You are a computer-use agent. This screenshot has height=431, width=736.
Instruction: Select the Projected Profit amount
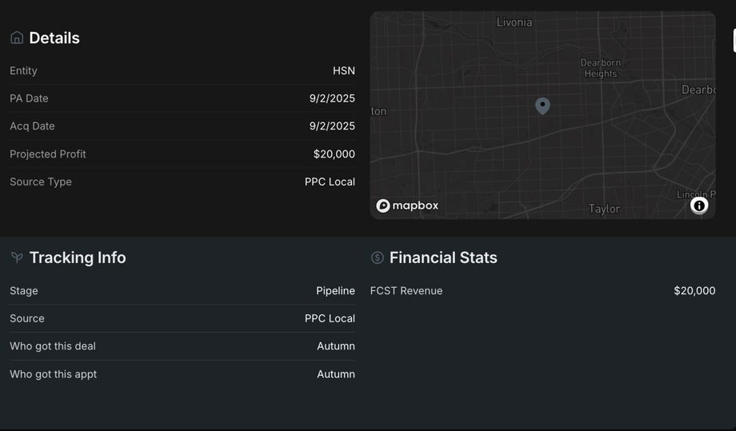coord(334,154)
